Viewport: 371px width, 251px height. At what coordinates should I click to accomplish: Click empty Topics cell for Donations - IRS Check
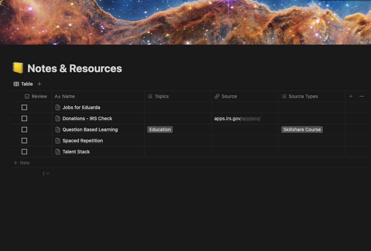coord(178,118)
